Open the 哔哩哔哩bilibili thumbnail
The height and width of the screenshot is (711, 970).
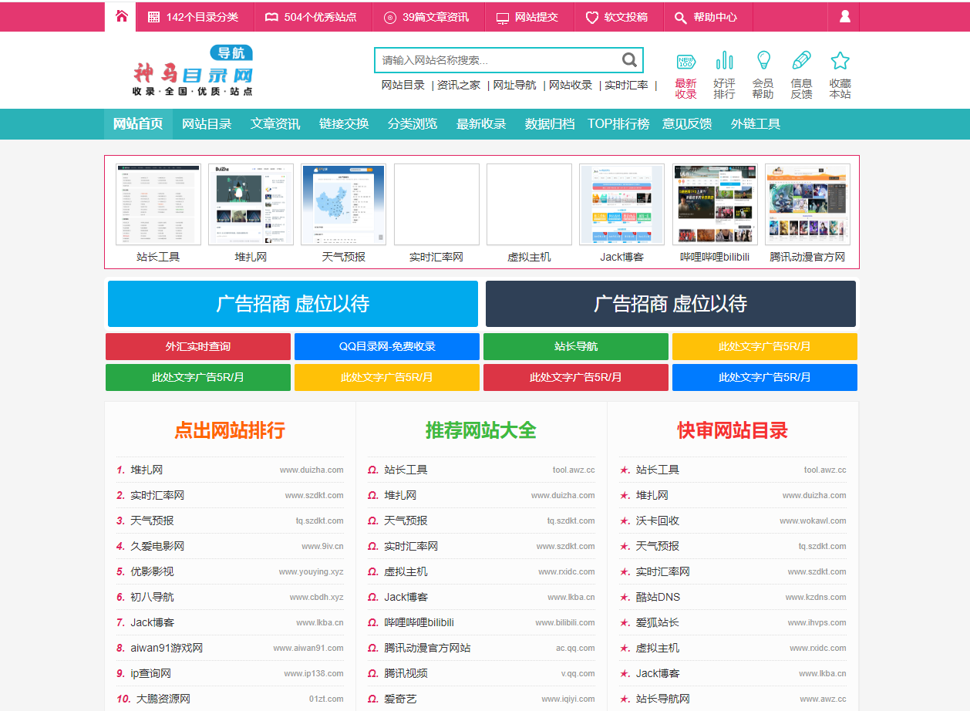click(715, 204)
